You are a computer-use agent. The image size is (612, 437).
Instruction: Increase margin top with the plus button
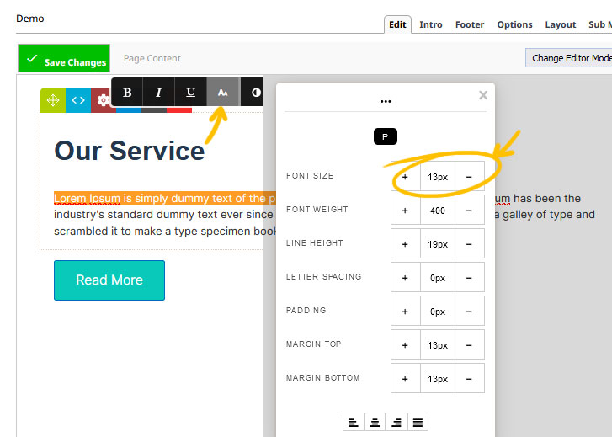(405, 345)
